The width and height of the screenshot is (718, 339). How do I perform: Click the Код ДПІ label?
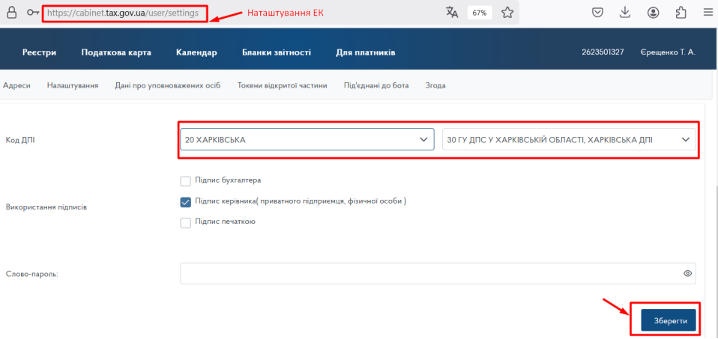20,140
